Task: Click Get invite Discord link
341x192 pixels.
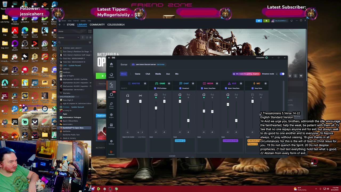Action: pos(161,65)
